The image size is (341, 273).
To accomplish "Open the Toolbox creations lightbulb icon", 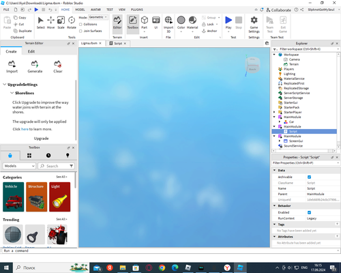I will pos(68,156).
